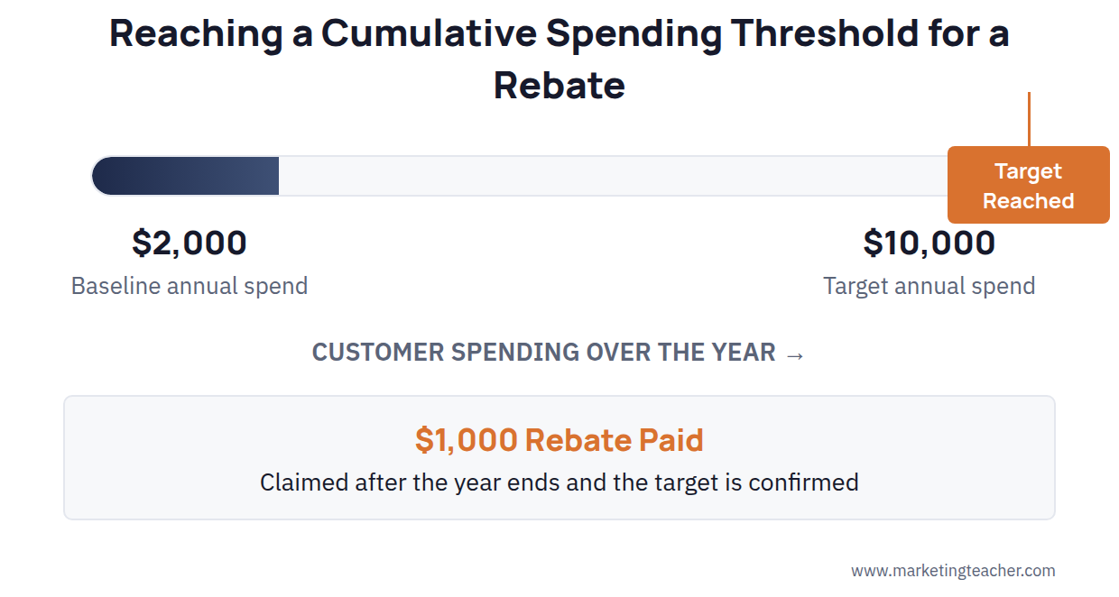The width and height of the screenshot is (1119, 597).
Task: Click the rebate information card background
Action: 559,457
